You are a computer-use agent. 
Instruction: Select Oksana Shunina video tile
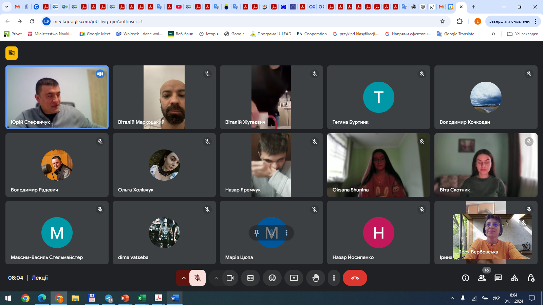[x=378, y=165]
